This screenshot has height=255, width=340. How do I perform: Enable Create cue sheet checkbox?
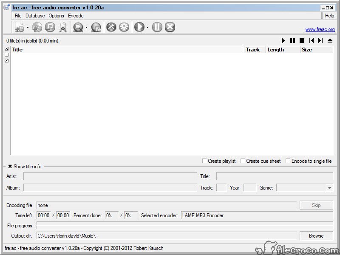(243, 161)
